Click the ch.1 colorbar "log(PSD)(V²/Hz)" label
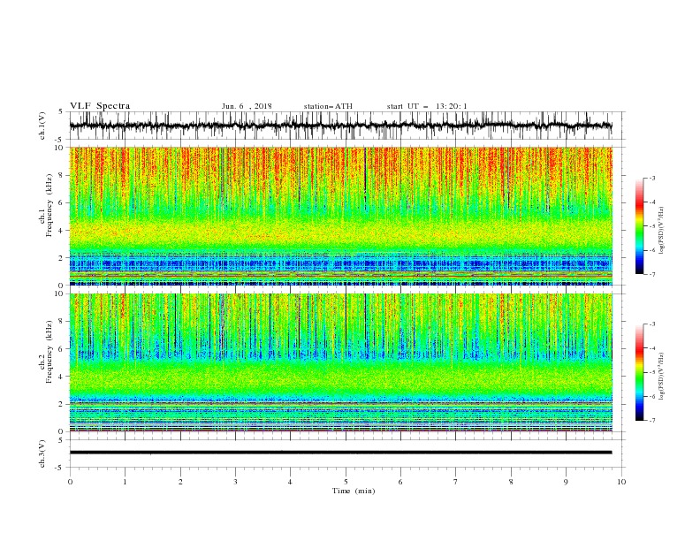 click(662, 231)
